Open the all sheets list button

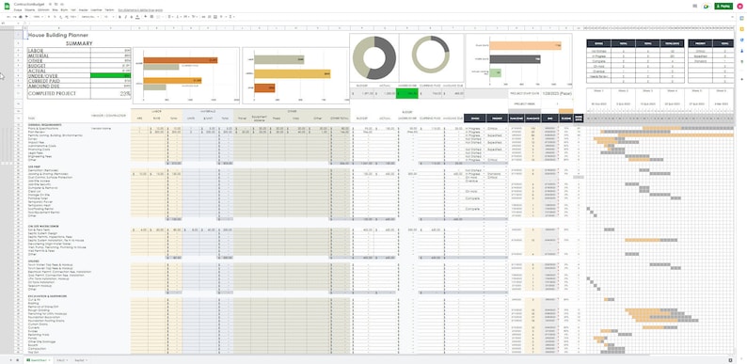pyautogui.click(x=18, y=360)
